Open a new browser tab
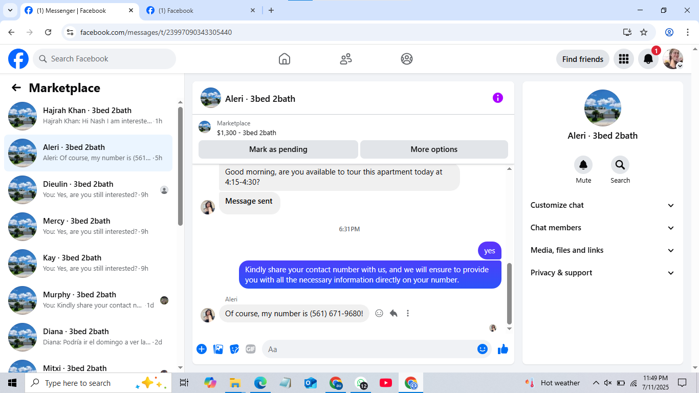The width and height of the screenshot is (699, 393). pyautogui.click(x=271, y=10)
